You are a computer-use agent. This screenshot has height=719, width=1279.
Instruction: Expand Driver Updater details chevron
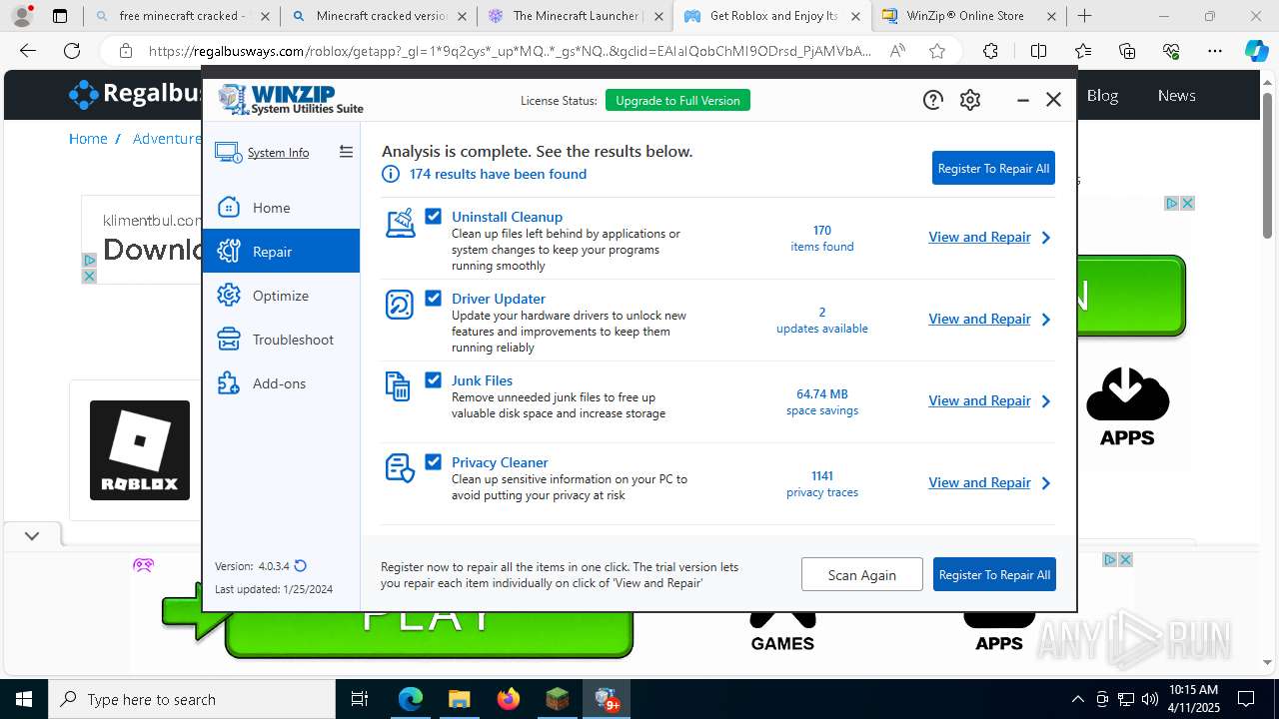1046,320
